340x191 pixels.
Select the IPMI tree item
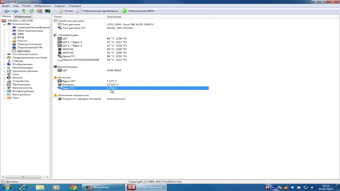click(x=21, y=37)
